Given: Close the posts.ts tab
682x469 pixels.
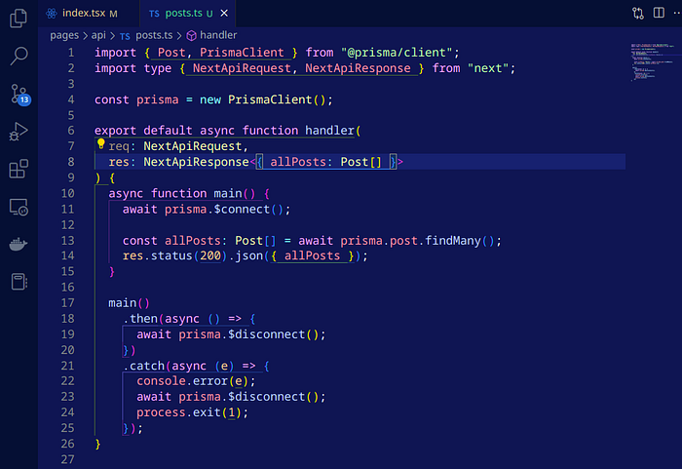Looking at the screenshot, I should pyautogui.click(x=224, y=13).
